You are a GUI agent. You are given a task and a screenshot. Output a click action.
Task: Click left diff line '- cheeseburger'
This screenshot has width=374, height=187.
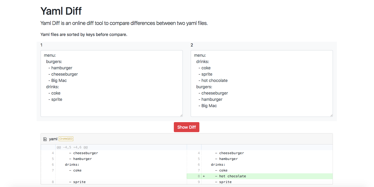(83, 153)
